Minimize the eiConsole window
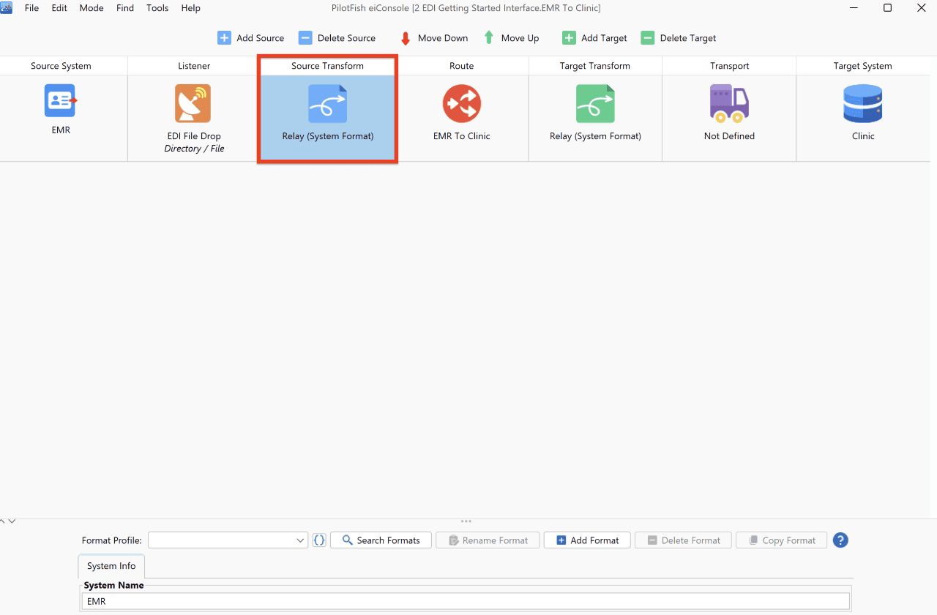The height and width of the screenshot is (615, 937). [x=854, y=8]
